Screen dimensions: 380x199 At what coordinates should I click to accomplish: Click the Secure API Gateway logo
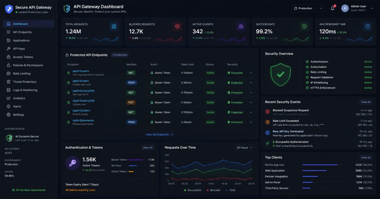(9, 9)
